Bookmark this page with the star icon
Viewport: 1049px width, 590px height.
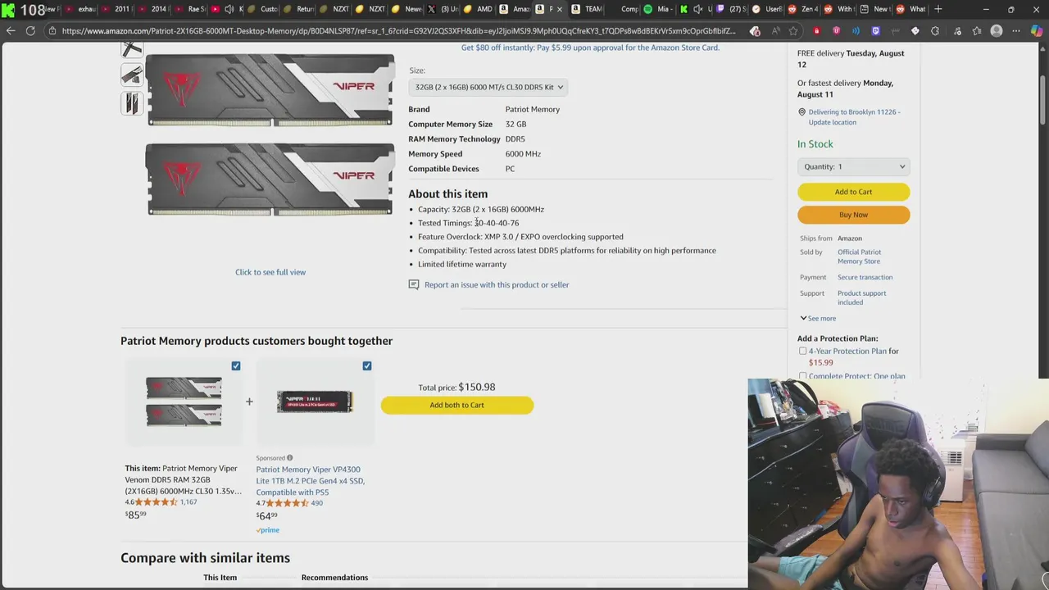click(x=793, y=31)
